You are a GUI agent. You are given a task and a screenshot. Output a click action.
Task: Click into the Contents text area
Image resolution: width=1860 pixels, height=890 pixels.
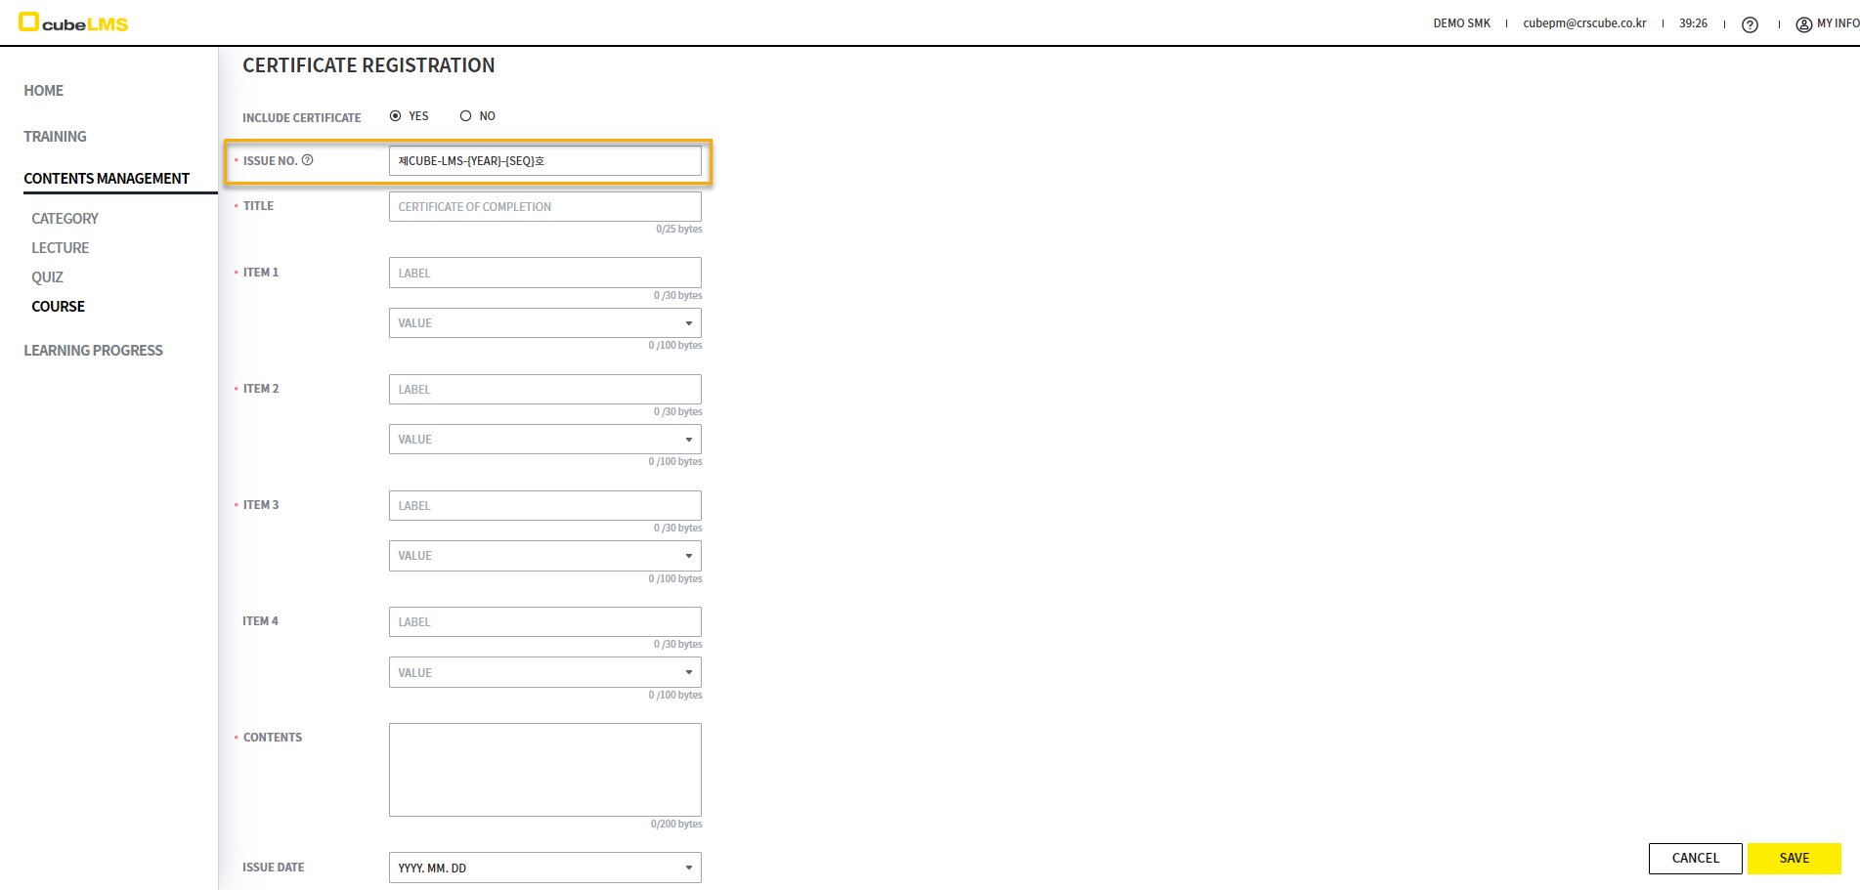(544, 770)
